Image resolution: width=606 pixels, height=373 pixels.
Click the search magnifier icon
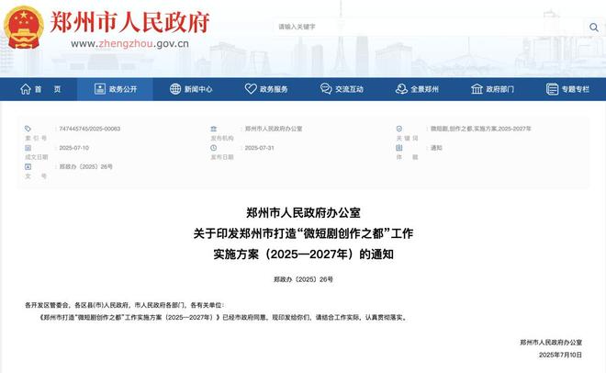[594, 27]
